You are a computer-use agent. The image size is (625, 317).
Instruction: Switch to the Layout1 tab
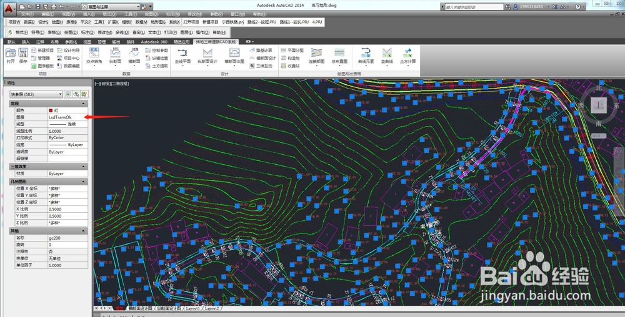pos(193,308)
